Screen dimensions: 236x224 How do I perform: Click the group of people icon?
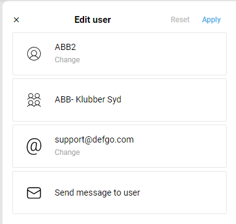coord(34,100)
